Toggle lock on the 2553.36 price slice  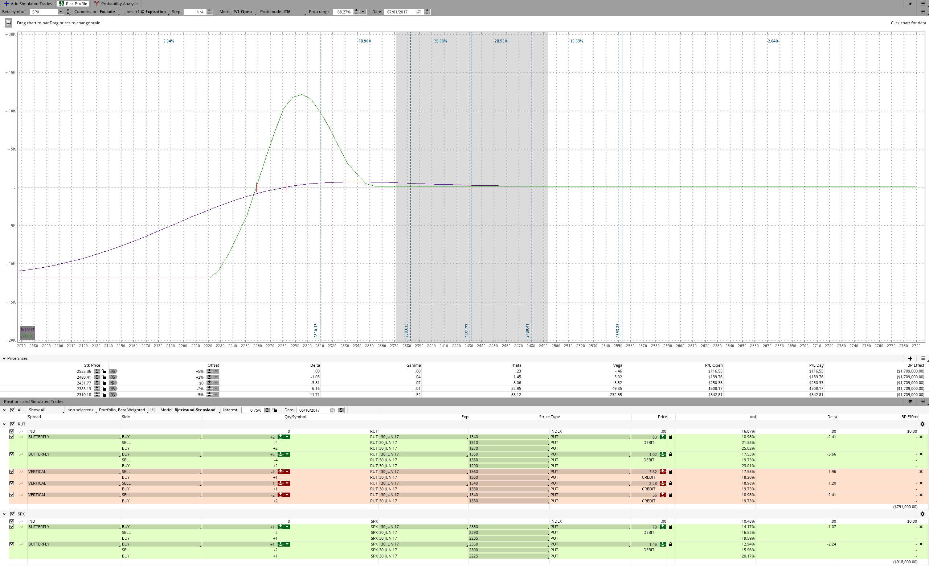pyautogui.click(x=104, y=371)
